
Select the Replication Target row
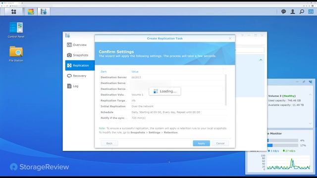[162, 100]
